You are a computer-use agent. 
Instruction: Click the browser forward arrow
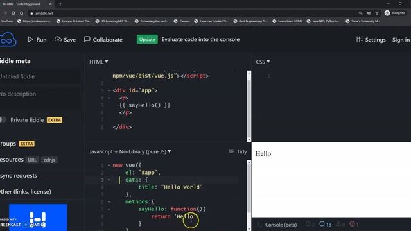[5, 13]
